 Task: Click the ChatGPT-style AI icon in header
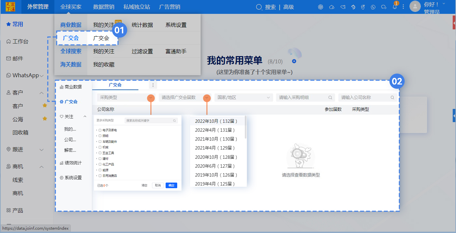tap(320, 7)
